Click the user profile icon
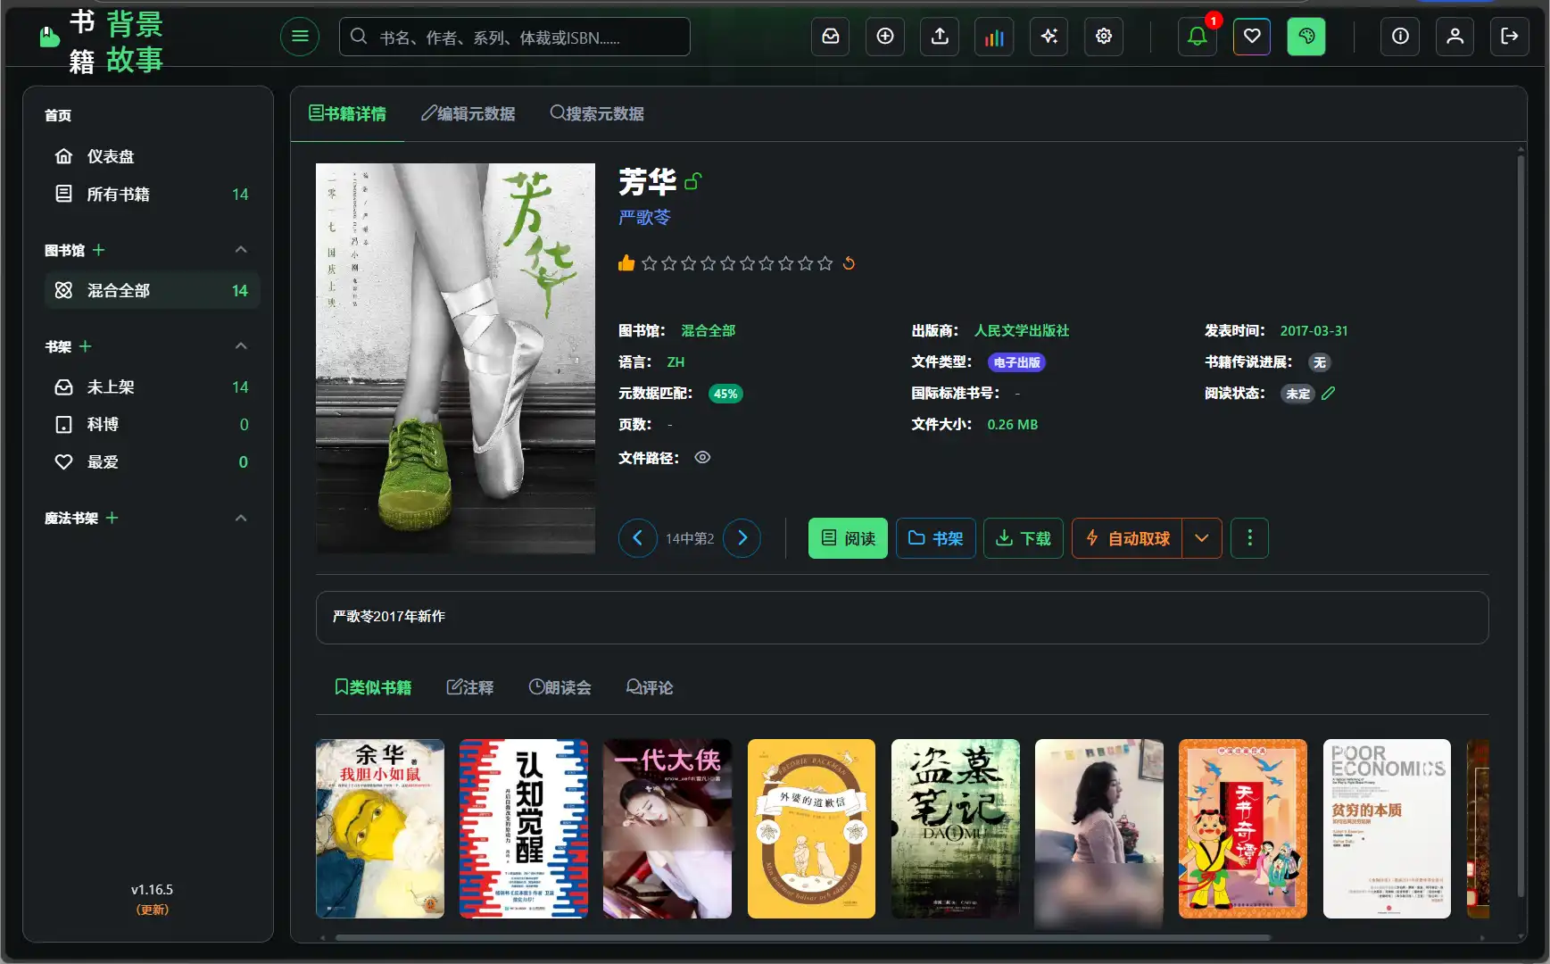The image size is (1550, 964). pyautogui.click(x=1455, y=37)
